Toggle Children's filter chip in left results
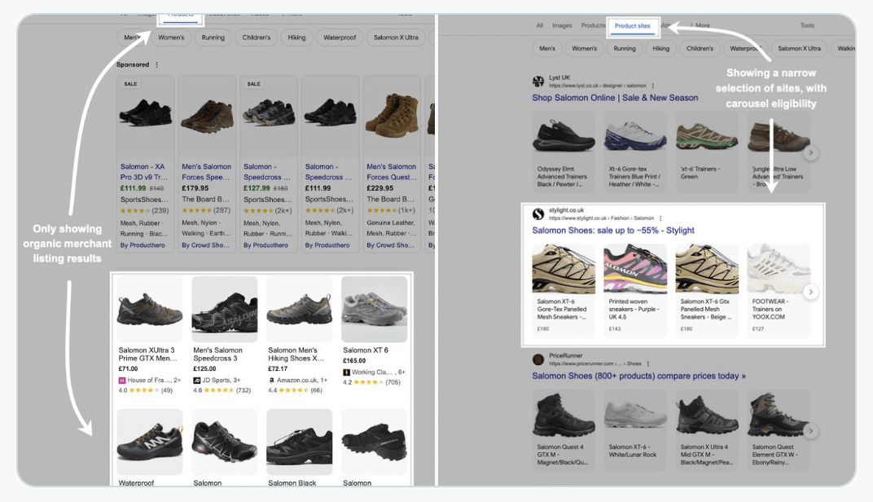Screen dimensions: 873x502 point(257,37)
